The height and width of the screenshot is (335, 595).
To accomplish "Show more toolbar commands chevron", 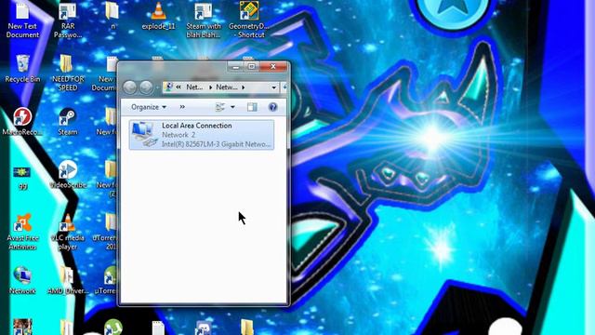I will 182,107.
